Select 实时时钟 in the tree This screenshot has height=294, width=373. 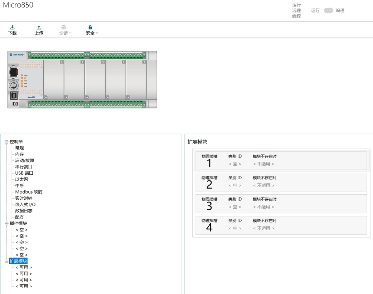(24, 198)
